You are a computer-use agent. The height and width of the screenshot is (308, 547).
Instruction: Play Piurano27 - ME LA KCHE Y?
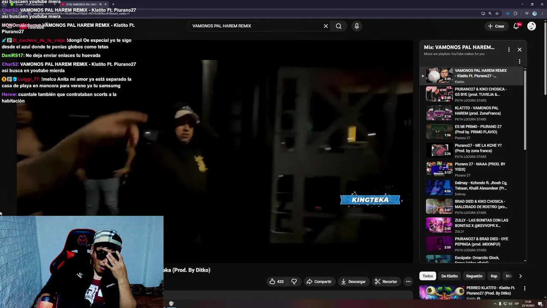click(x=471, y=151)
